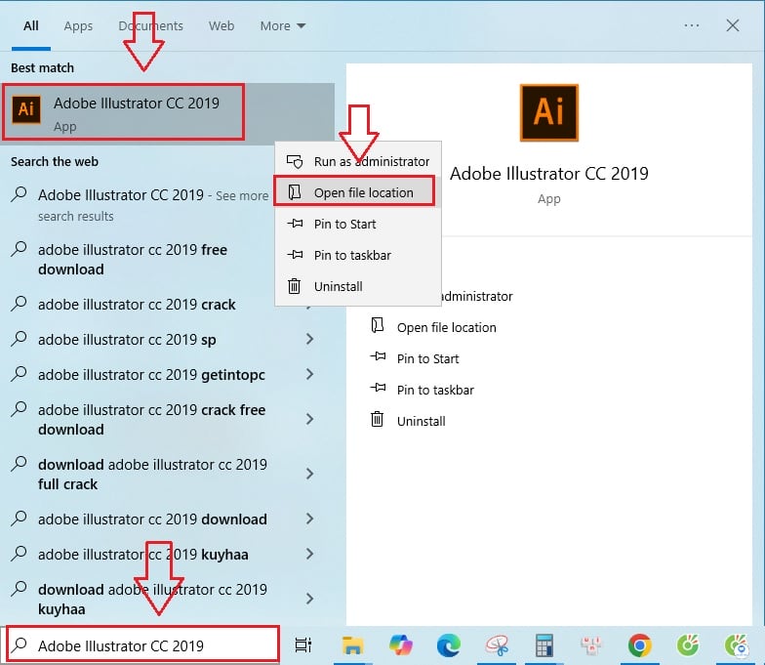Expand chevron for 'adobe illustrator cc 2019 download'
Image resolution: width=765 pixels, height=665 pixels.
pos(309,519)
